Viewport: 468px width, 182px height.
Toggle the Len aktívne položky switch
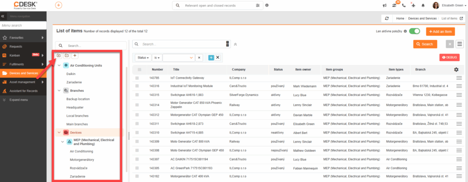tap(415, 31)
